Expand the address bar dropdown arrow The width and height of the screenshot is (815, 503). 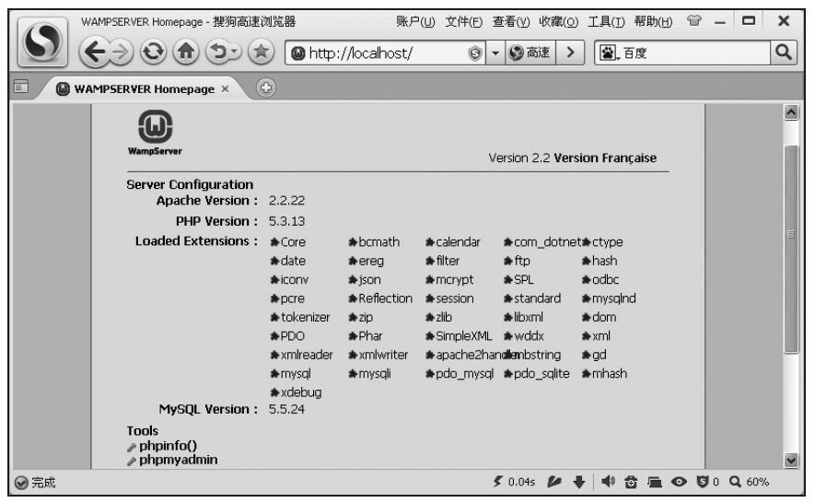[x=495, y=53]
